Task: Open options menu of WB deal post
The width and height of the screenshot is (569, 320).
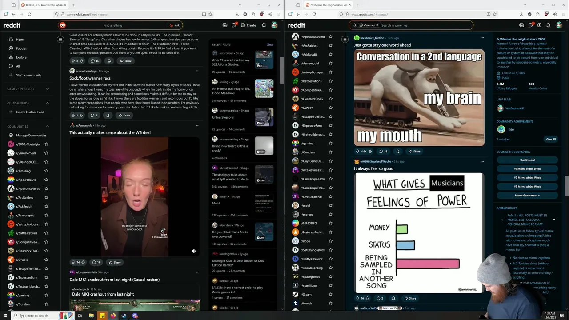Action: [198, 125]
